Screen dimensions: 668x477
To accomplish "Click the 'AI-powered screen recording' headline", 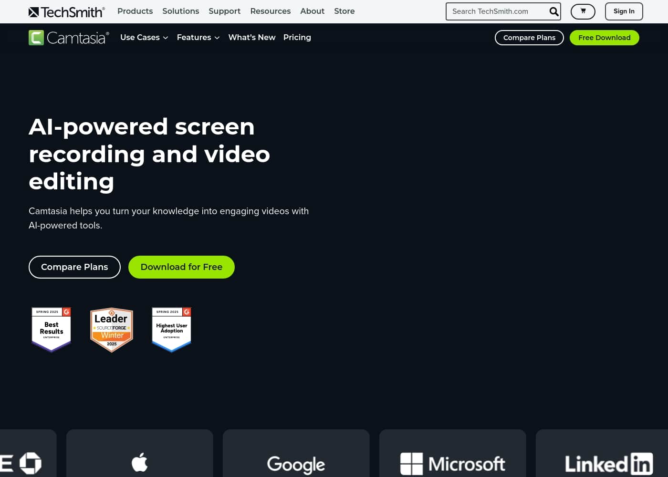I will 149,154.
